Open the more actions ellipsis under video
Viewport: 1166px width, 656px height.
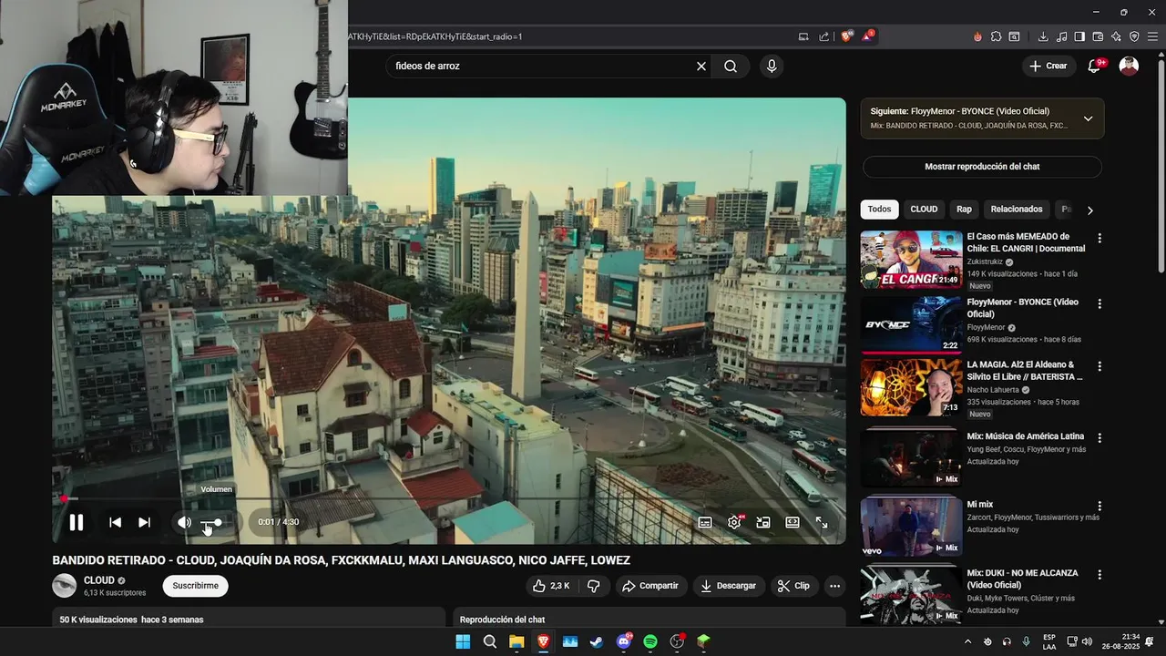click(834, 586)
